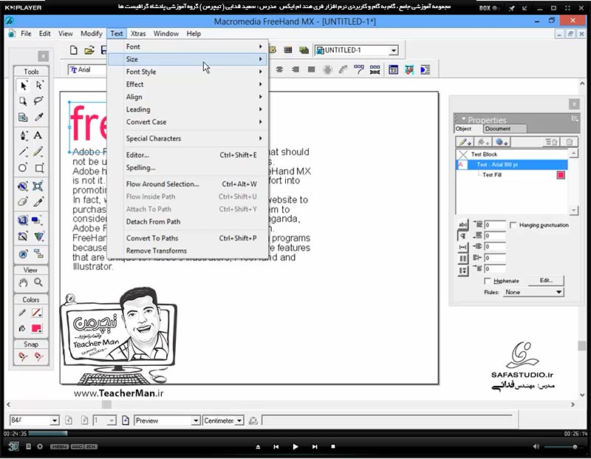The height and width of the screenshot is (459, 591).
Task: Open the Centimeters units dropdown
Action: pos(239,421)
